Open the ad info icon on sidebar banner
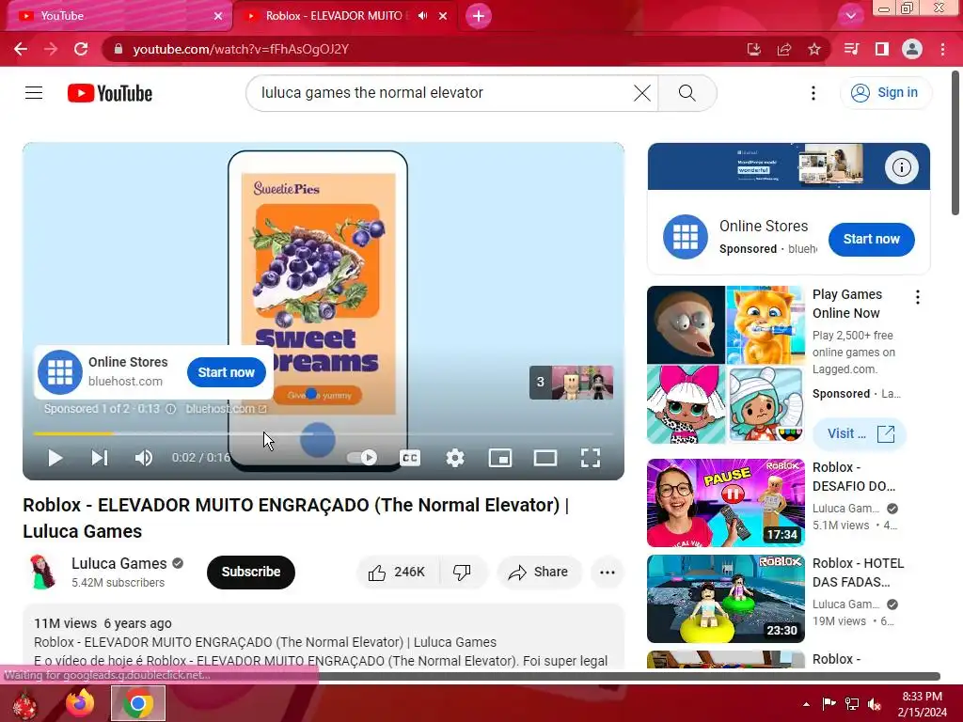 click(x=901, y=167)
